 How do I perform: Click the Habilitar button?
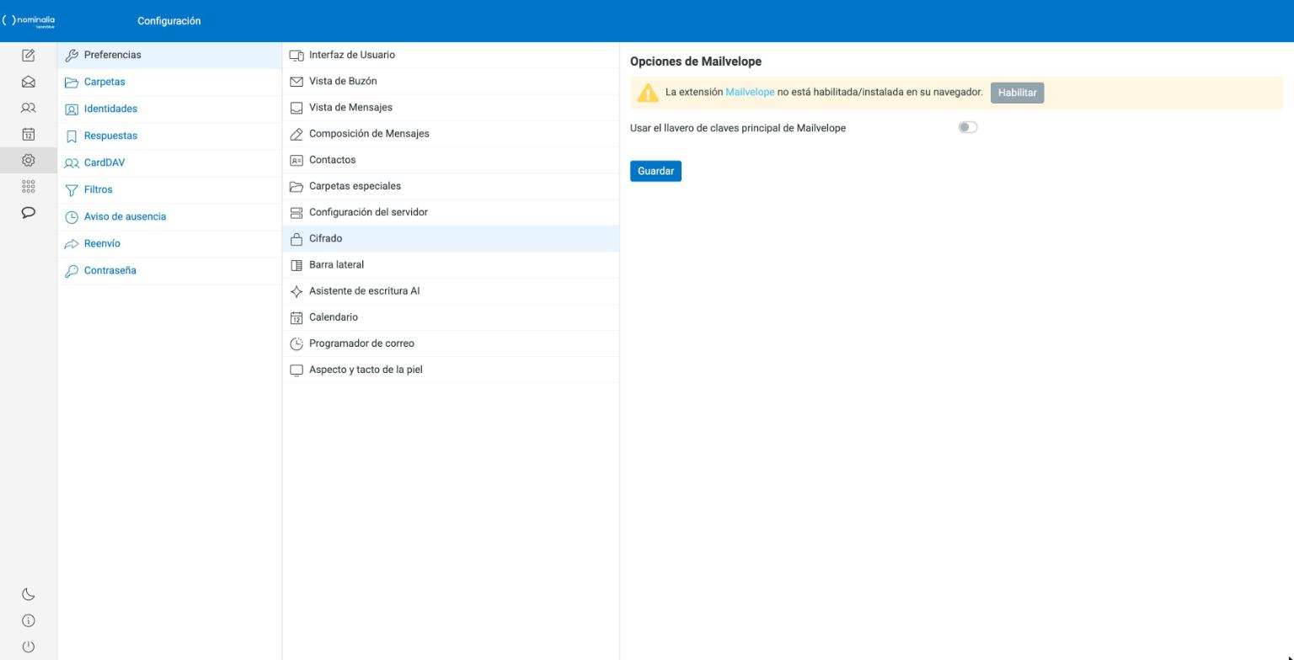click(1017, 93)
